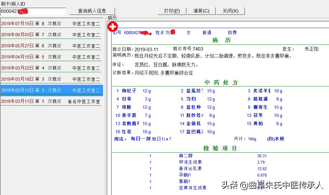Select the 2019年05月27日 第6次就诊 visit record
The width and height of the screenshot is (329, 195).
coord(51,45)
